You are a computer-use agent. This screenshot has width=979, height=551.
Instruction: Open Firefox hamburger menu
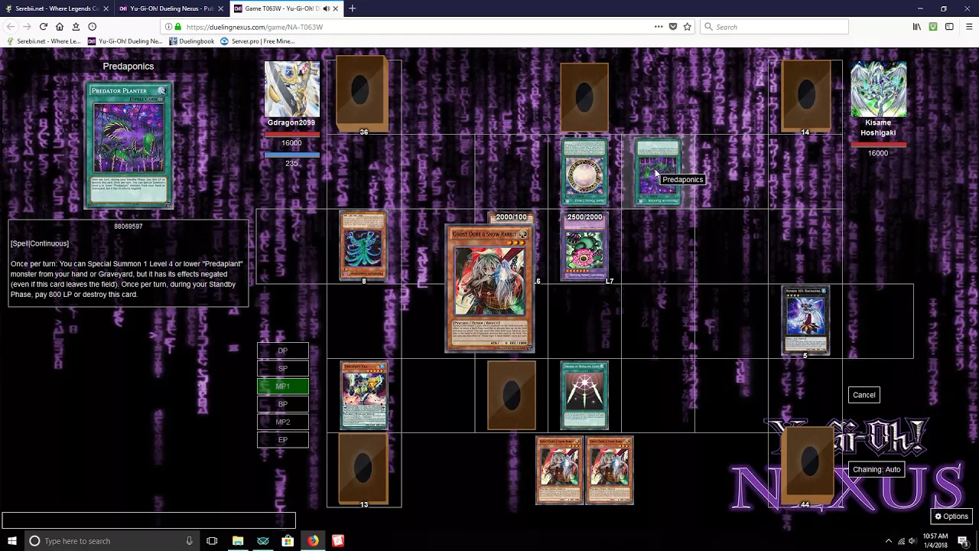tap(968, 27)
